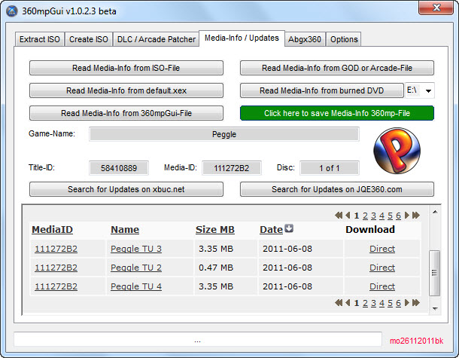The height and width of the screenshot is (358, 459).
Task: Go to last page arrow in top pager
Action: pos(416,216)
